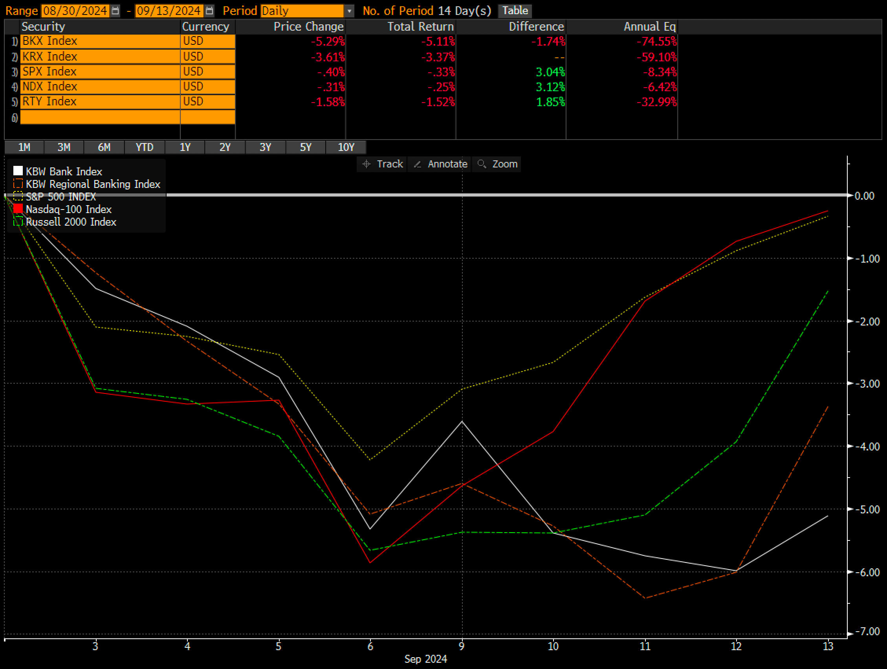The image size is (887, 669).
Task: Switch to the 6M time range tab
Action: point(104,147)
